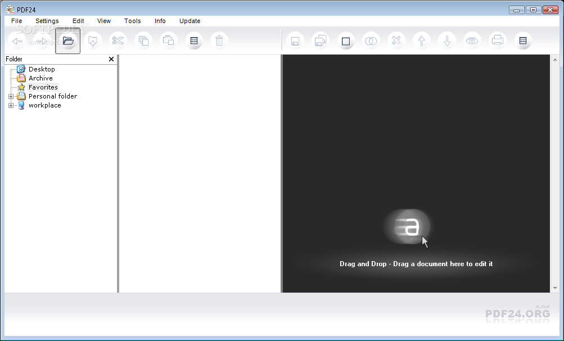
Task: Click the trash delete icon
Action: [219, 41]
